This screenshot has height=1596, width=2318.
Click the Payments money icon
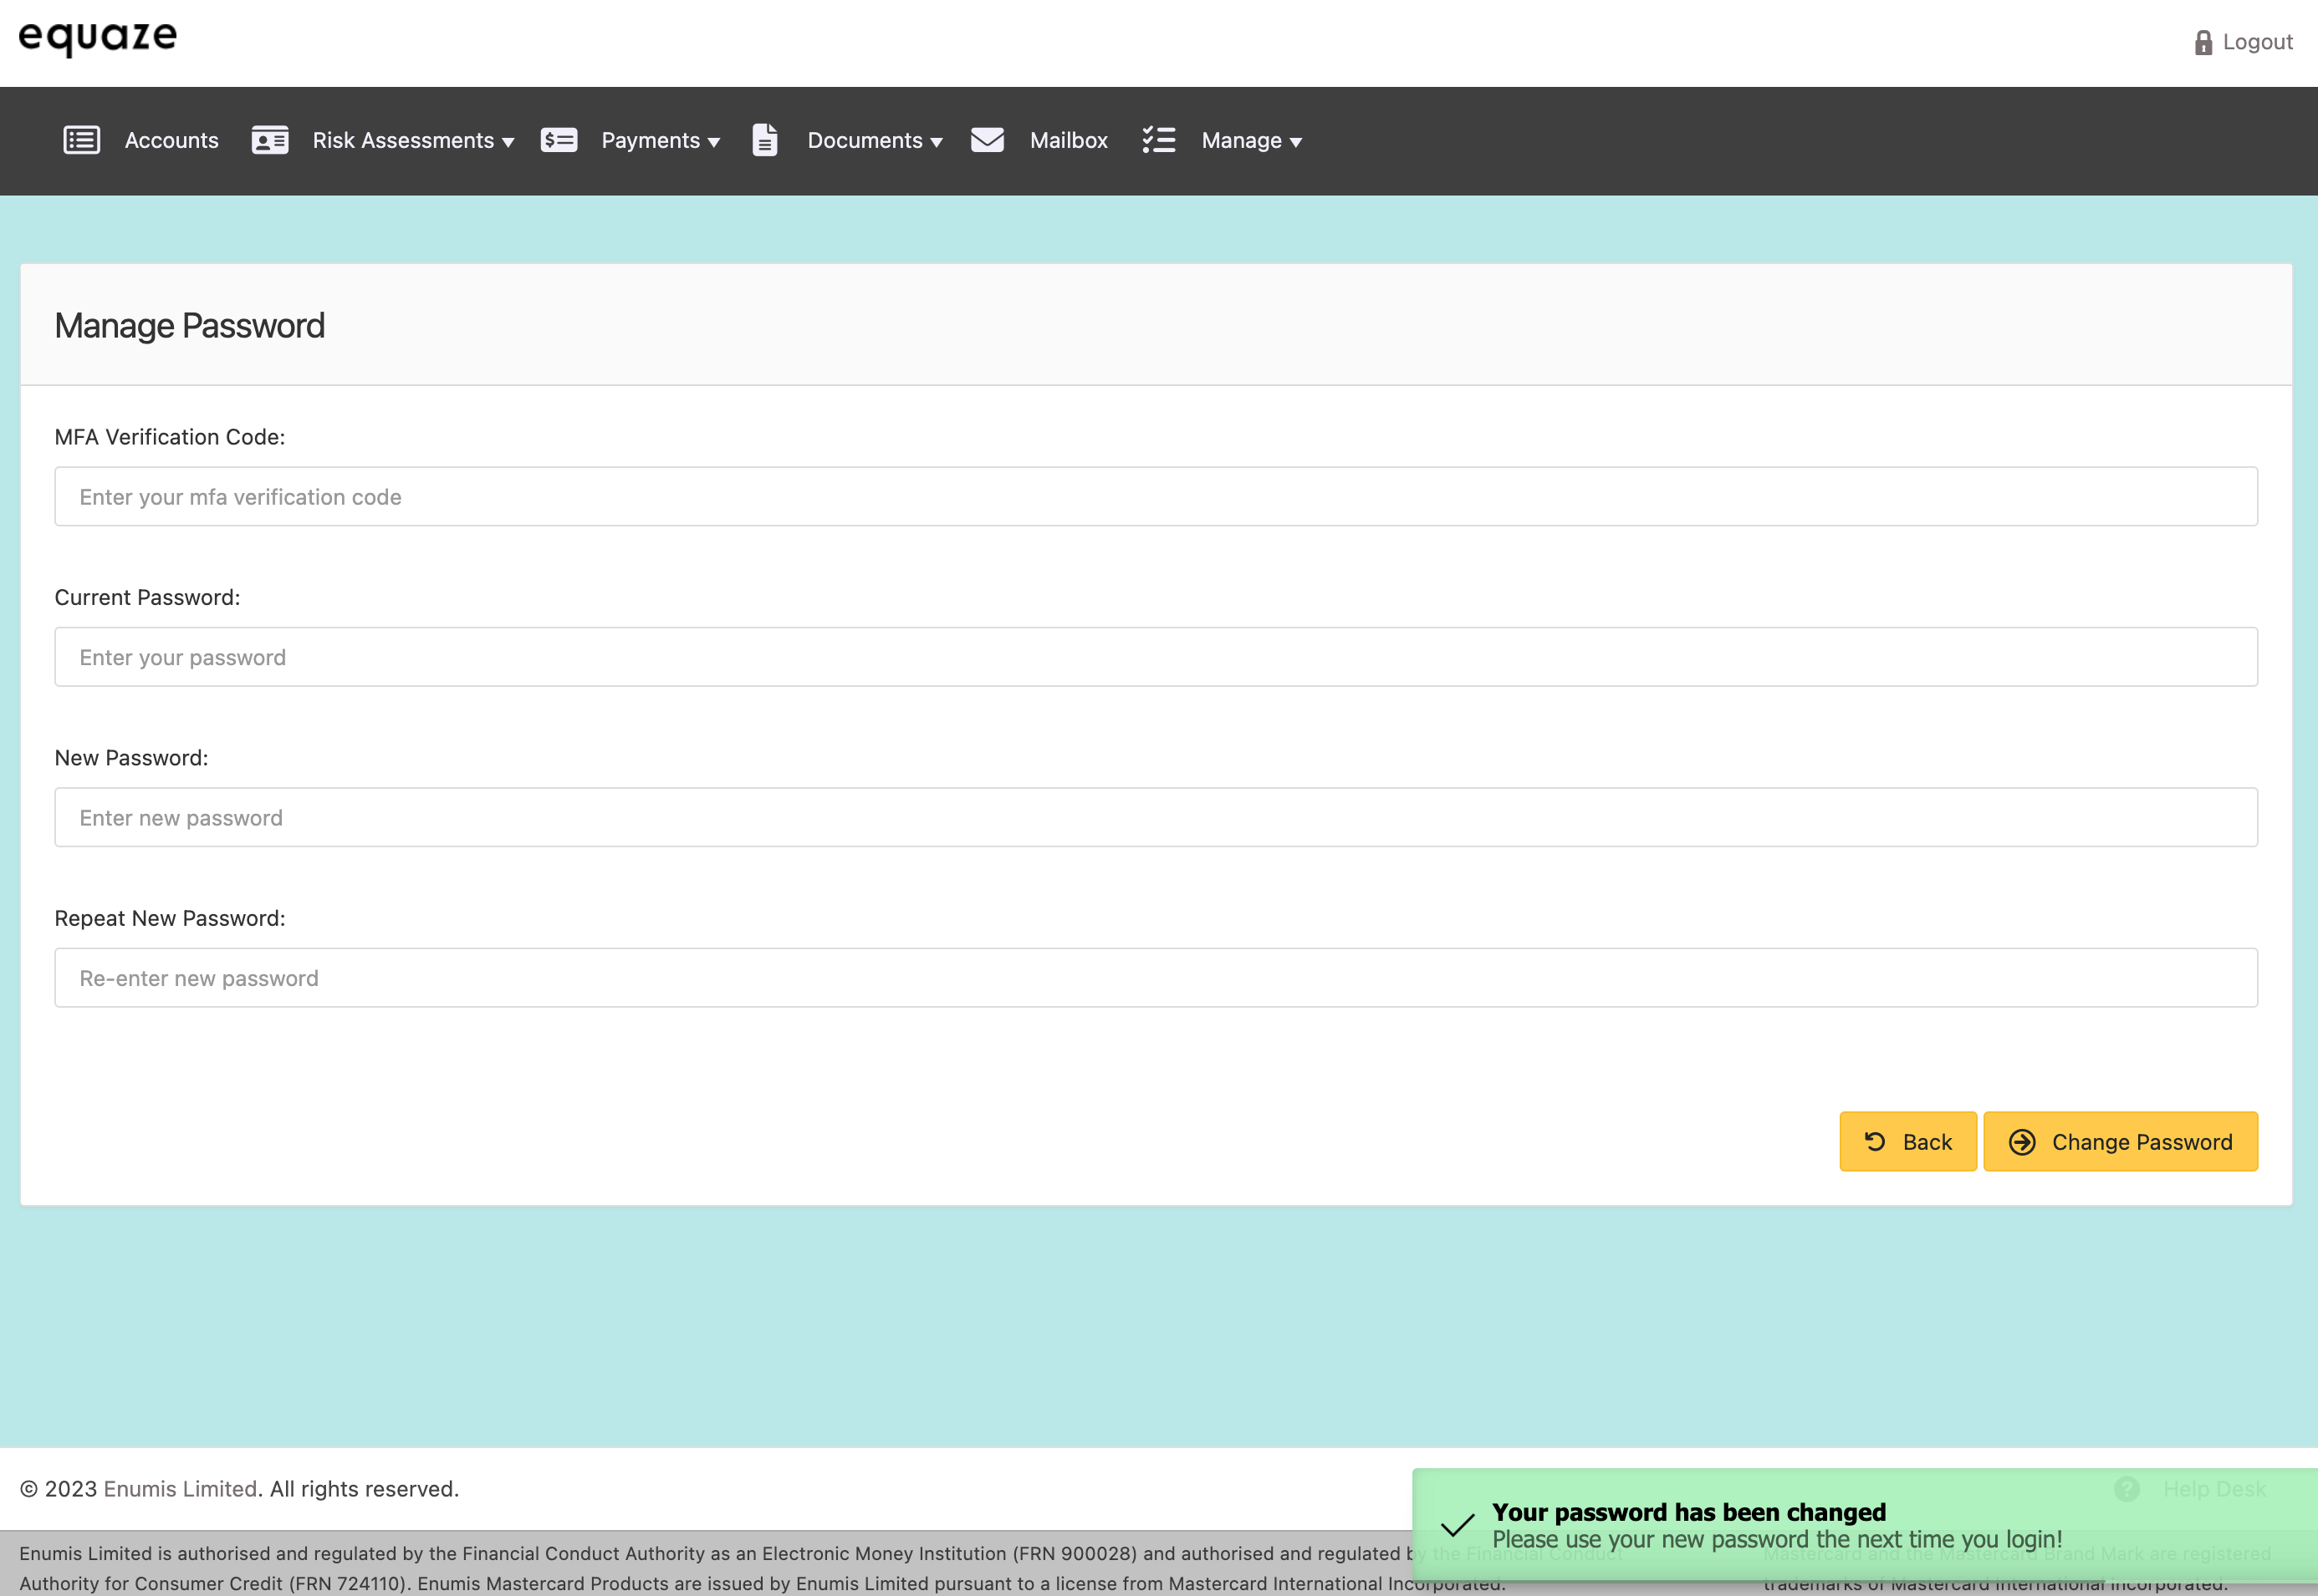coord(559,140)
